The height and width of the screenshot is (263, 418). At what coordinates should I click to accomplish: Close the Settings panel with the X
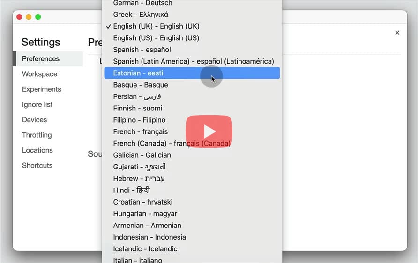click(x=397, y=32)
